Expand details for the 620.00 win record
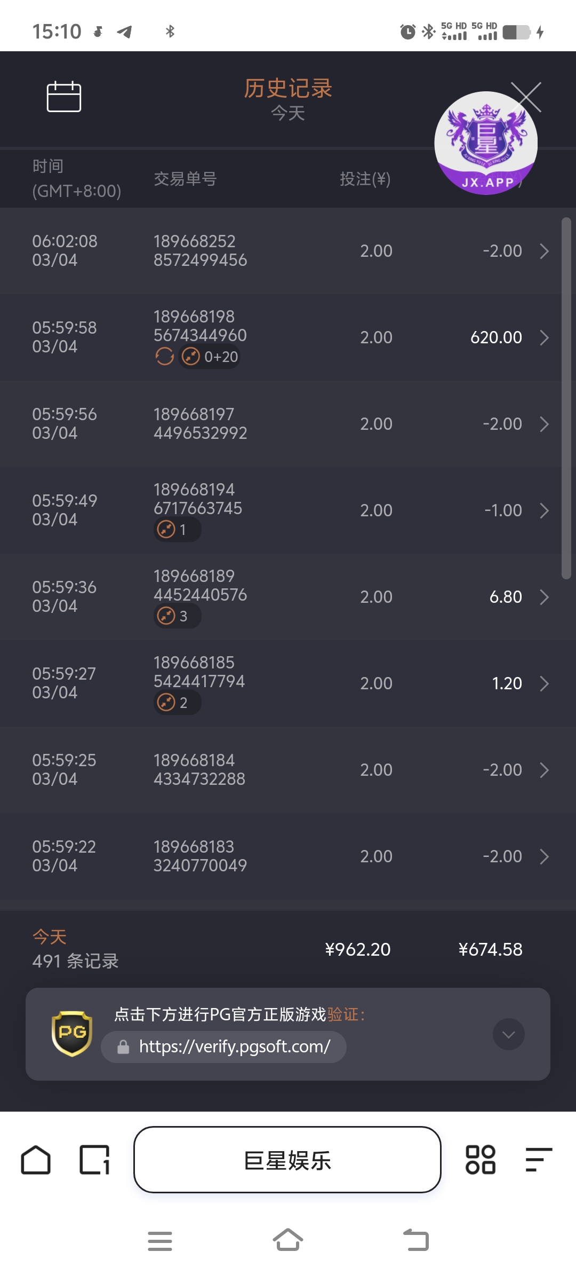This screenshot has height=1275, width=576. 544,337
